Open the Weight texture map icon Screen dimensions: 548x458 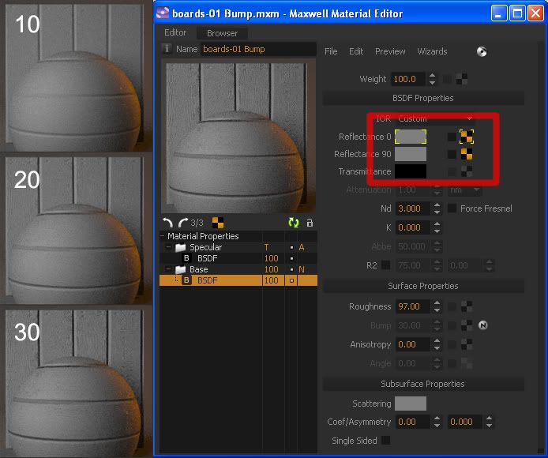click(x=462, y=80)
